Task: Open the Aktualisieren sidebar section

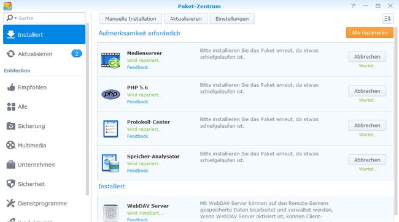Action: (x=44, y=54)
